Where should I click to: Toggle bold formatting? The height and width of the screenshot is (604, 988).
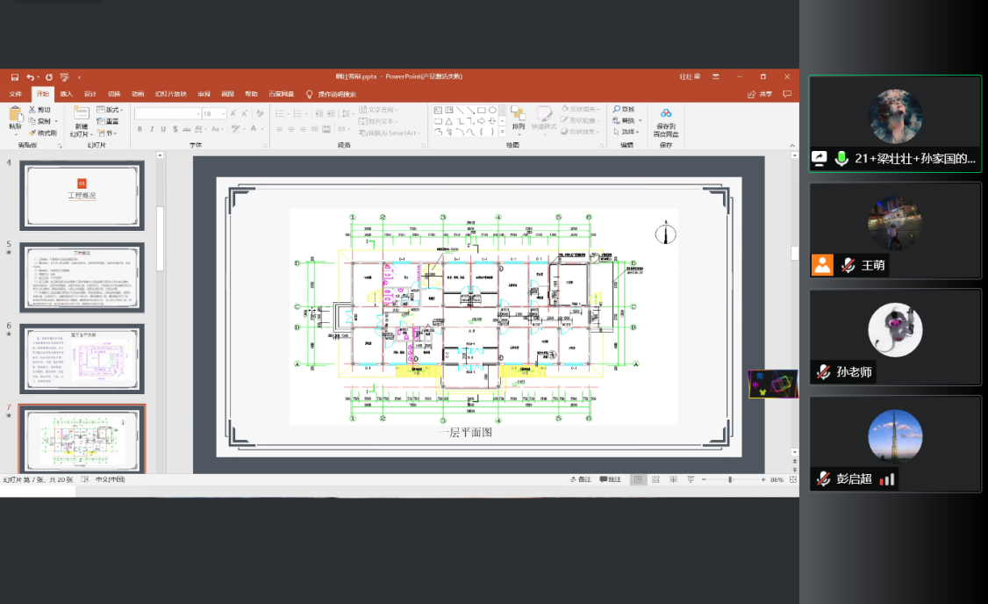click(140, 129)
